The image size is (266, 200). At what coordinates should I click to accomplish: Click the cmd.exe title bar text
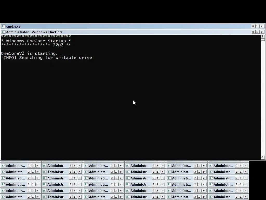click(x=13, y=26)
